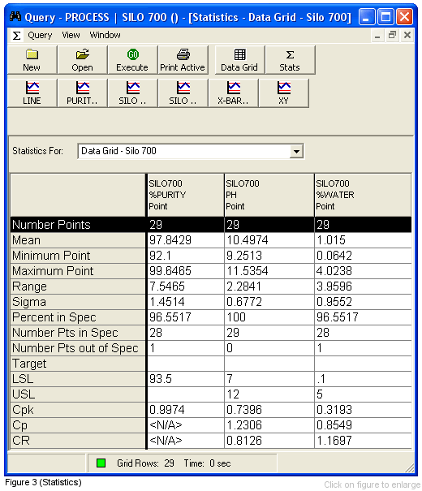This screenshot has height=491, width=422.
Task: Click the Click on figure to enlarge link
Action: point(372,485)
